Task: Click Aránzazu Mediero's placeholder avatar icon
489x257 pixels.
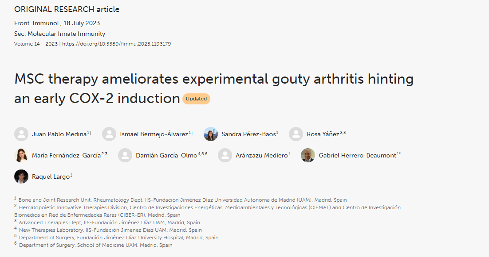Action: pyautogui.click(x=225, y=155)
